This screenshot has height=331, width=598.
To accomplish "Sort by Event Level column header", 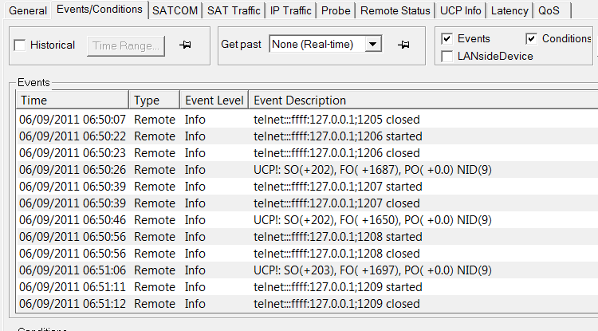I will [214, 100].
